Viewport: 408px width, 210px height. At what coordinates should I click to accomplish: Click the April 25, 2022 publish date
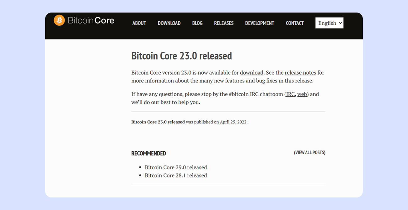(233, 122)
